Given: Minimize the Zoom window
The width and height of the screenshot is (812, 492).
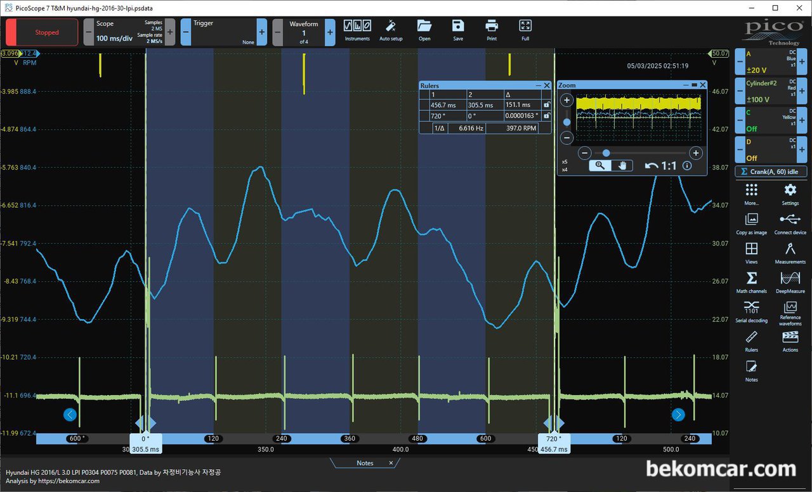Looking at the screenshot, I should pos(686,85).
